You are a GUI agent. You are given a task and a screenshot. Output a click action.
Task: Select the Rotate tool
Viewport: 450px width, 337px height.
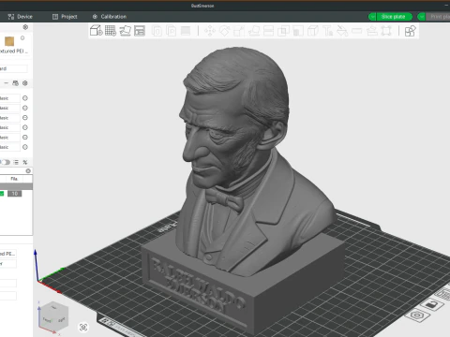pyautogui.click(x=224, y=31)
